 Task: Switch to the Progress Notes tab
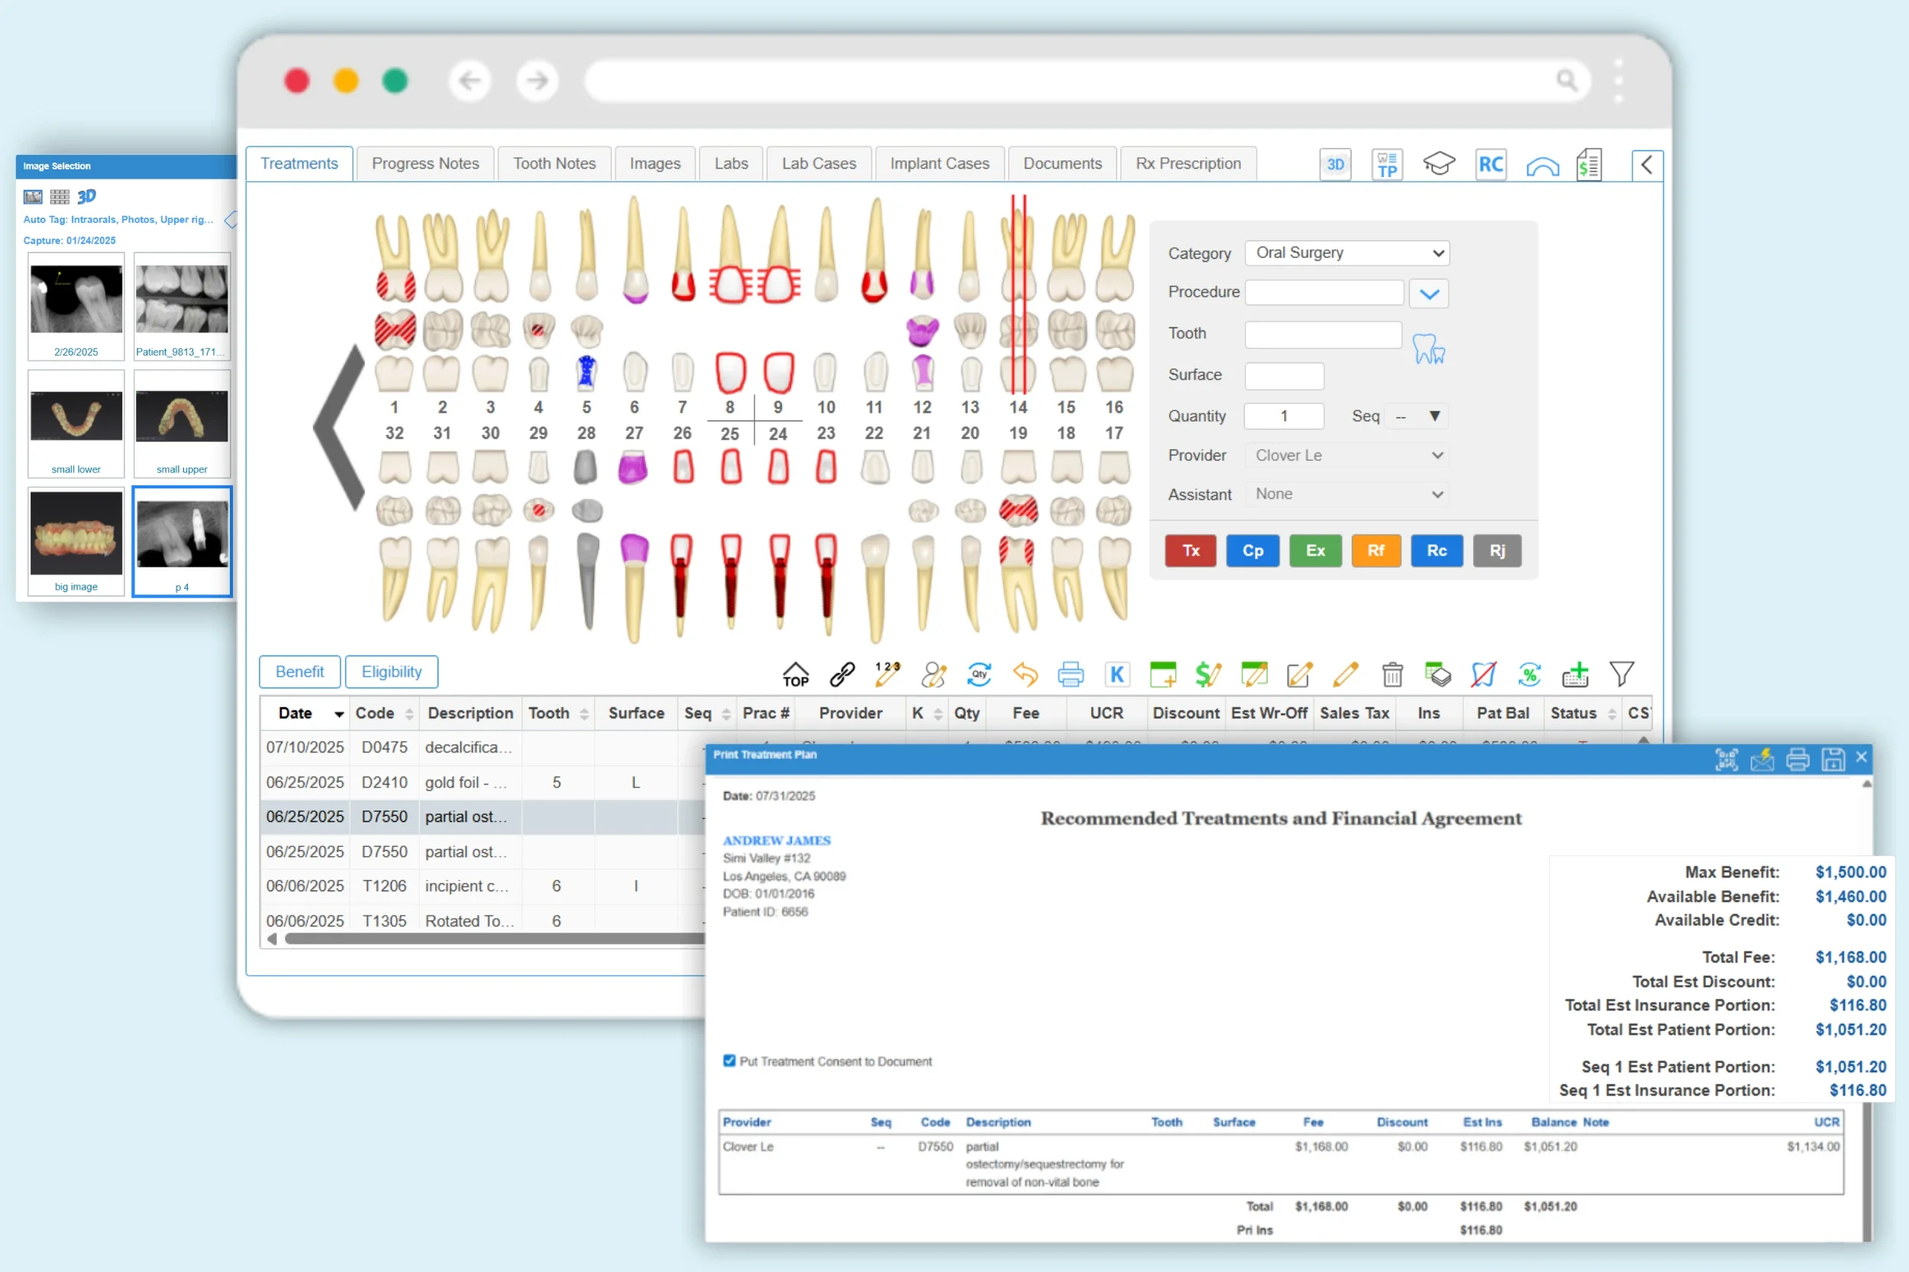pos(425,163)
